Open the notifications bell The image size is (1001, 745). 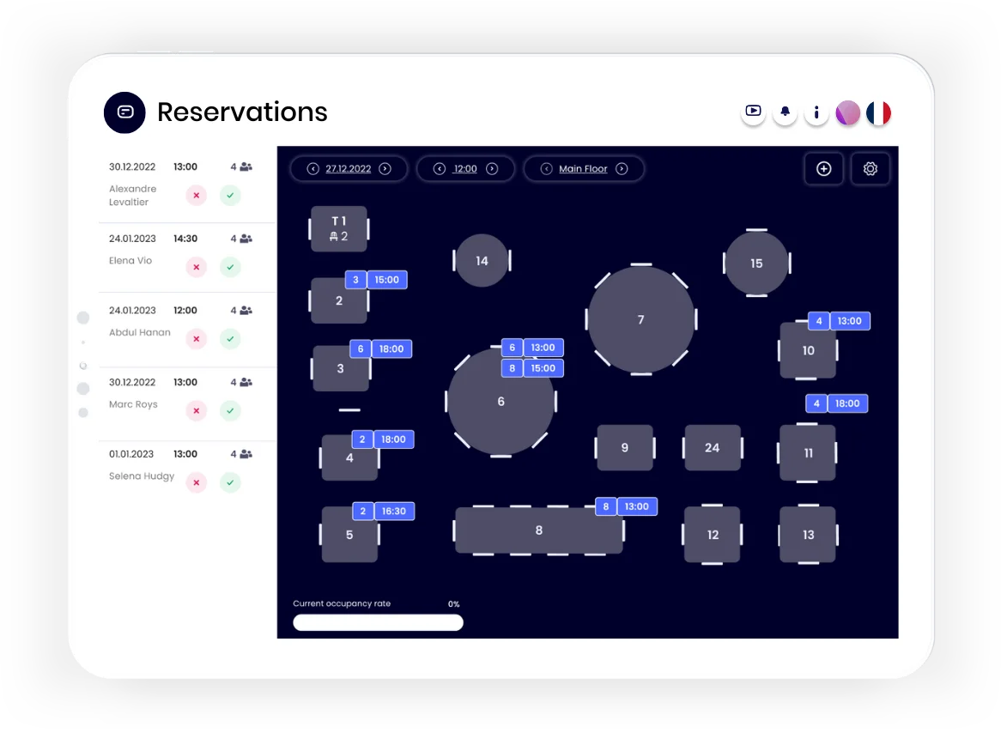click(x=785, y=112)
